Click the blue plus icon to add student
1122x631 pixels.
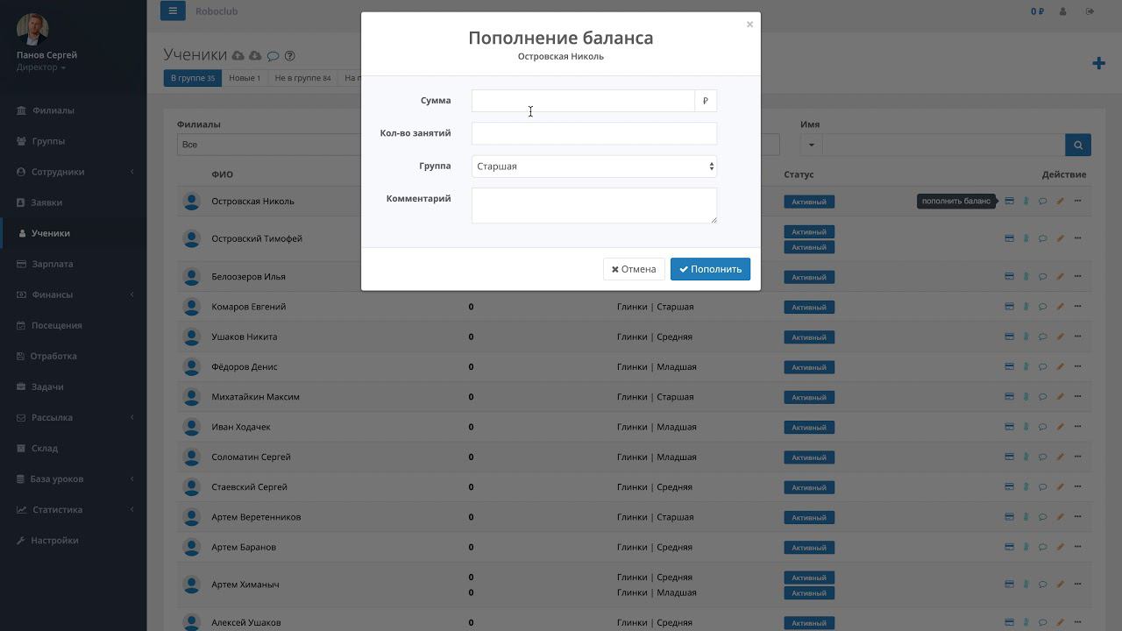[1098, 63]
